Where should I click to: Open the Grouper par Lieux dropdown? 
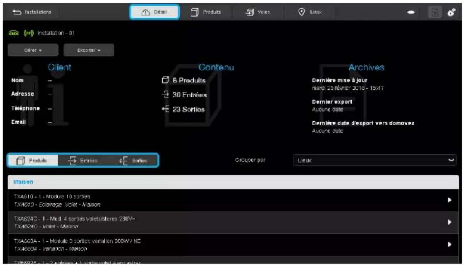[374, 160]
